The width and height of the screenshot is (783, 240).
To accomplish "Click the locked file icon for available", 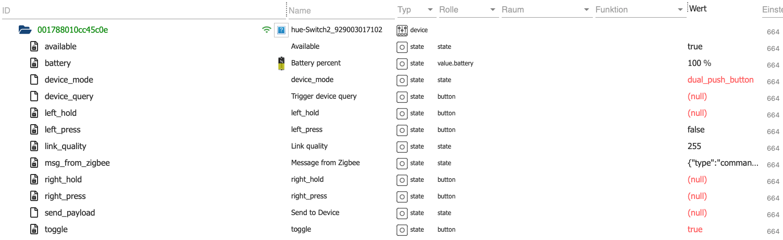I will 34,47.
